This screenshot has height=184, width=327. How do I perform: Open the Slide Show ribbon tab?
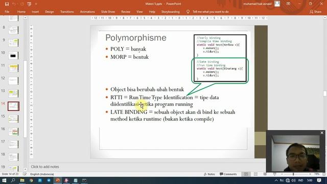tap(108, 12)
